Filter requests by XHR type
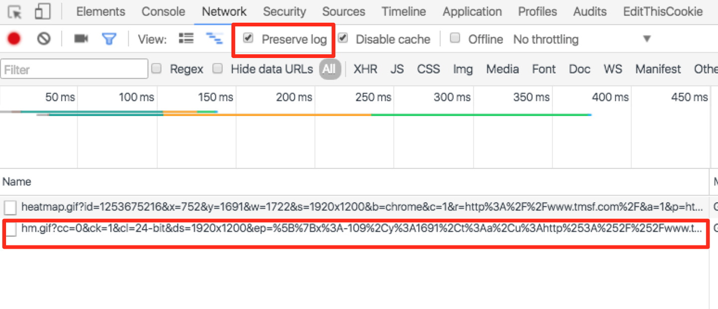The width and height of the screenshot is (718, 309). click(x=365, y=69)
